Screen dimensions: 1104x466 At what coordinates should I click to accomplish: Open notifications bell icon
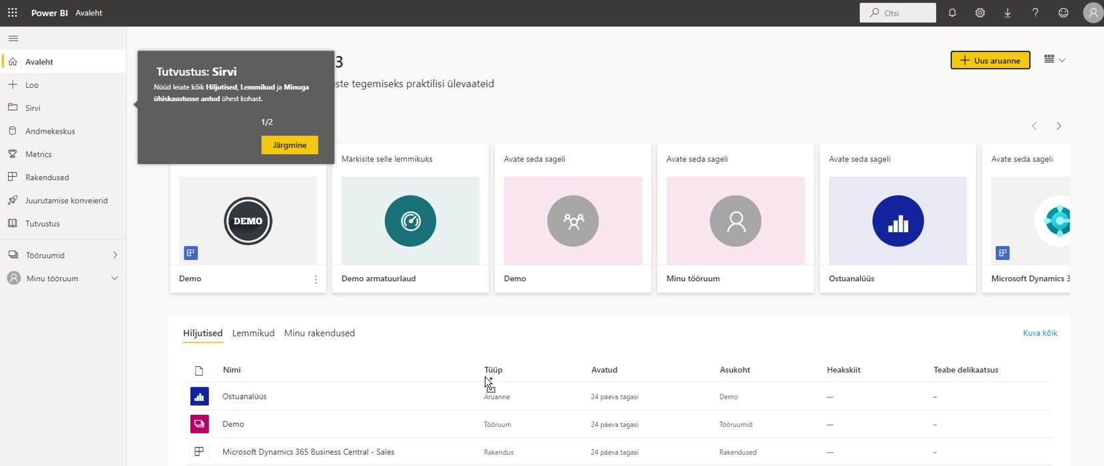952,13
